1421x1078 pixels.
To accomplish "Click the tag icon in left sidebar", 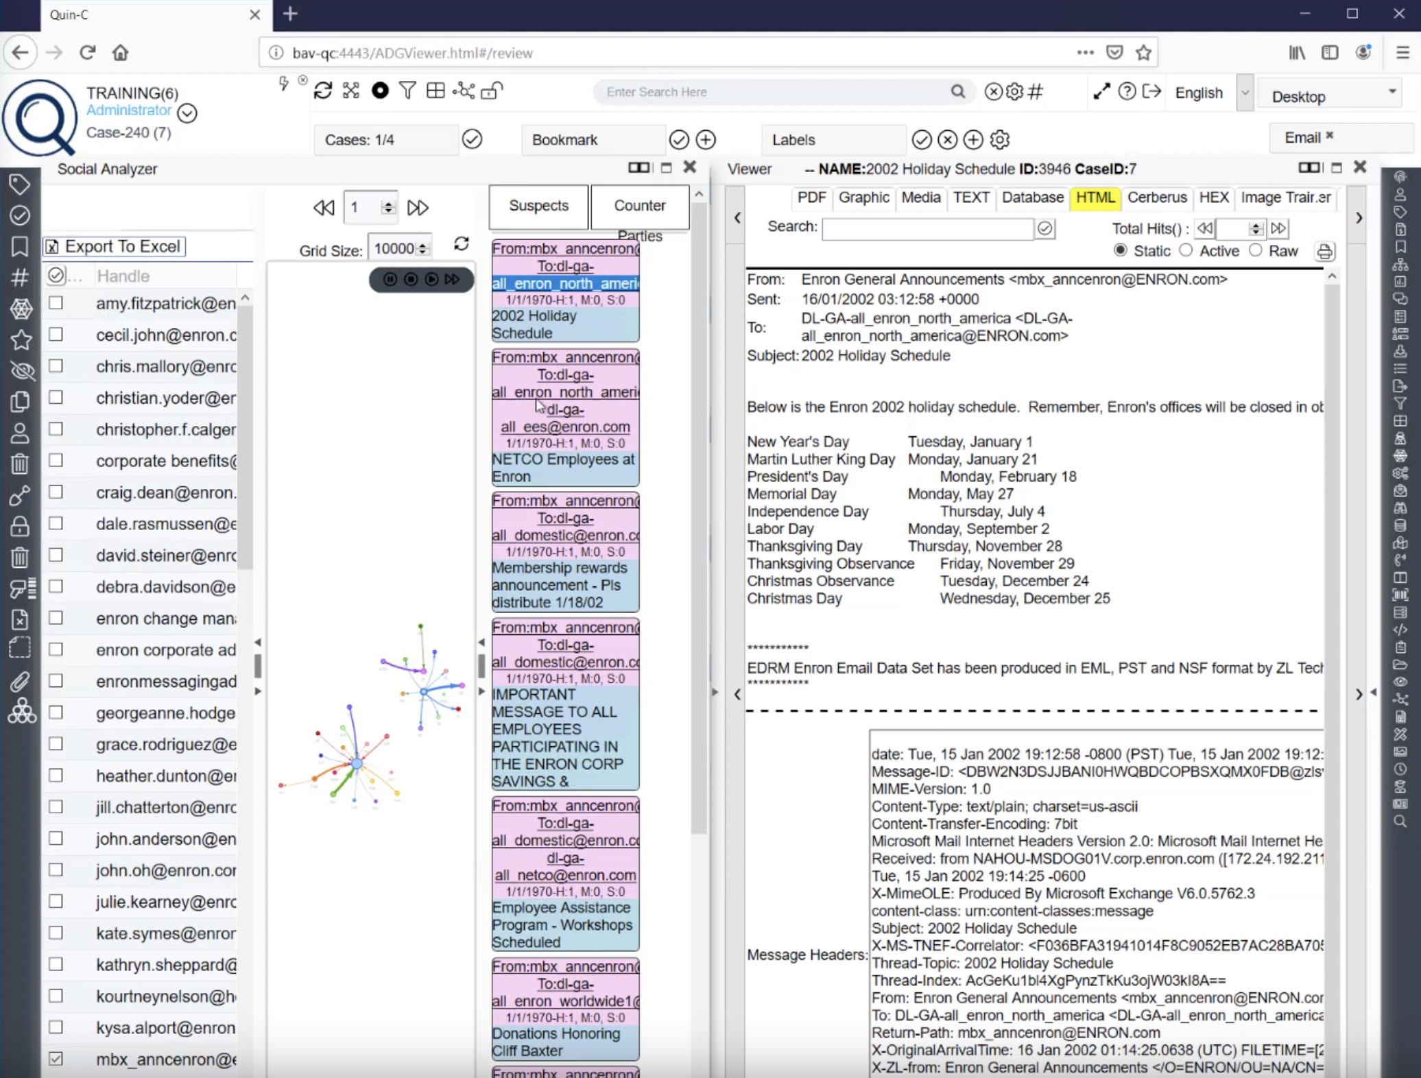I will pyautogui.click(x=20, y=184).
